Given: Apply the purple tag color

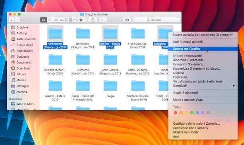Looking at the screenshot, I should [x=203, y=113].
